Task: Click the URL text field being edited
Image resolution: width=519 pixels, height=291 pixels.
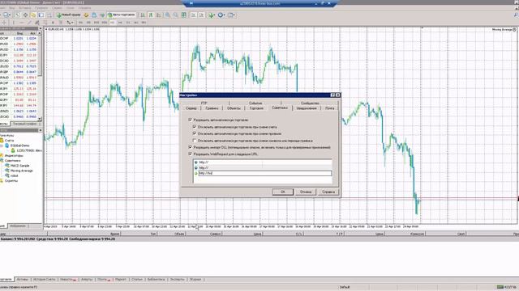Action: (265, 173)
